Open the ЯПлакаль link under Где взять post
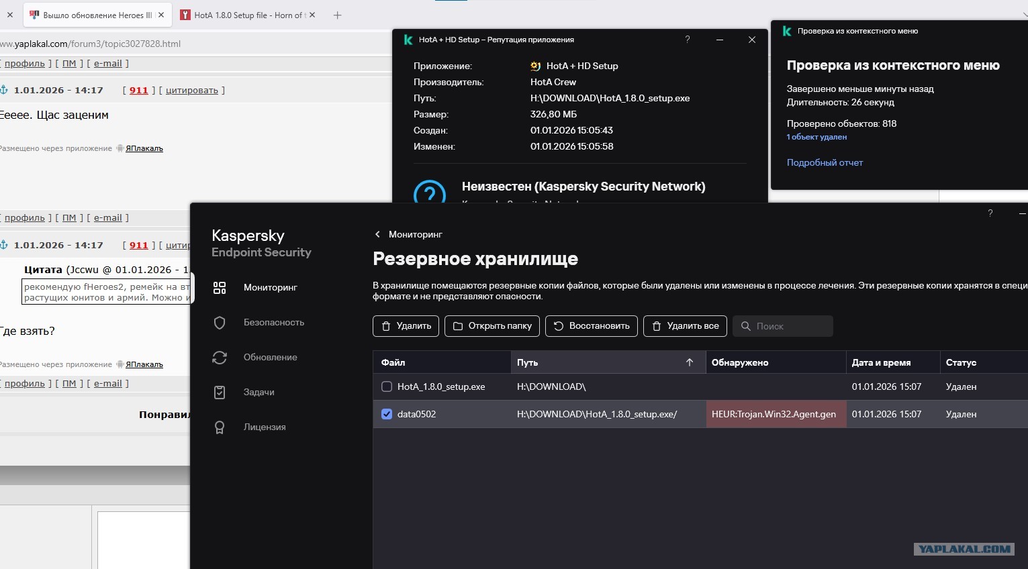Viewport: 1028px width, 569px height. pos(144,364)
